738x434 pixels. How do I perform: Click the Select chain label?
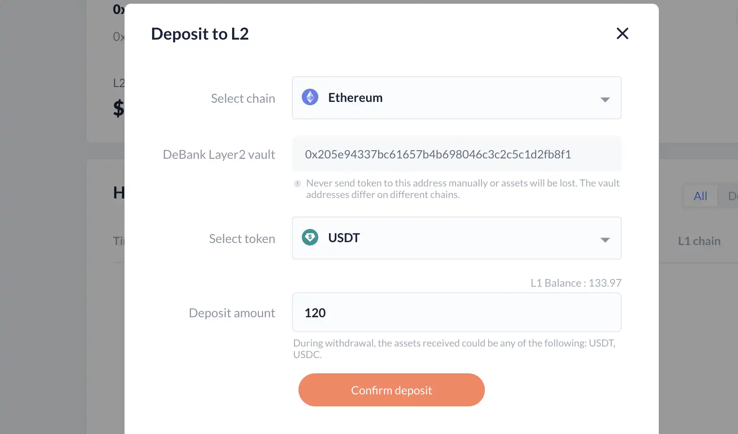point(243,99)
